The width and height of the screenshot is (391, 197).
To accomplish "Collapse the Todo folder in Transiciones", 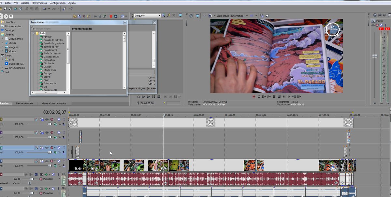I will pos(33,33).
